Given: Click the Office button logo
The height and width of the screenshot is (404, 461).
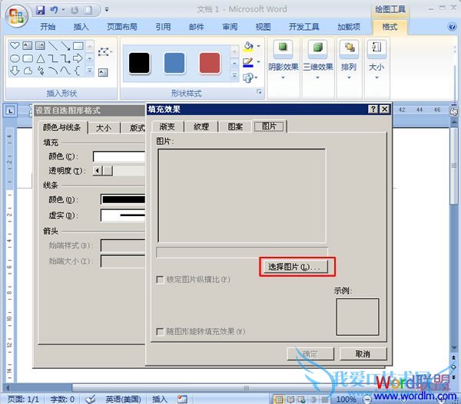Looking at the screenshot, I should 16,16.
